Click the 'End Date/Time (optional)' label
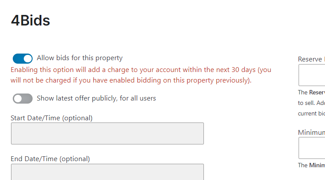This screenshot has height=180, width=325. tap(50, 159)
